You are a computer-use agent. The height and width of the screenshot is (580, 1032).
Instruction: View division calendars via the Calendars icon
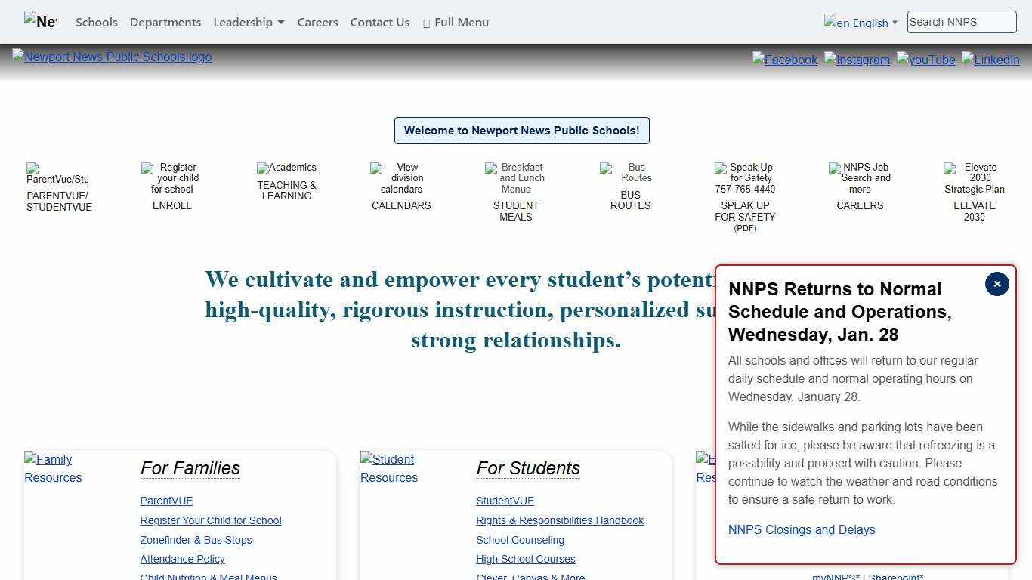coord(401,178)
